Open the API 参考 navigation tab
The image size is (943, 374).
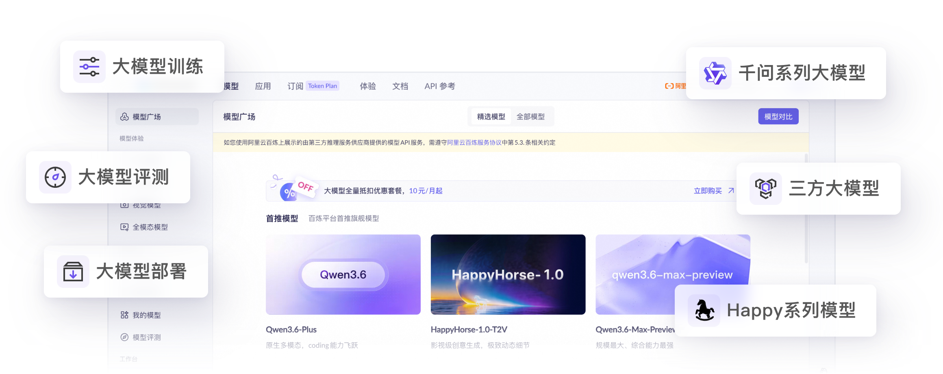(440, 86)
